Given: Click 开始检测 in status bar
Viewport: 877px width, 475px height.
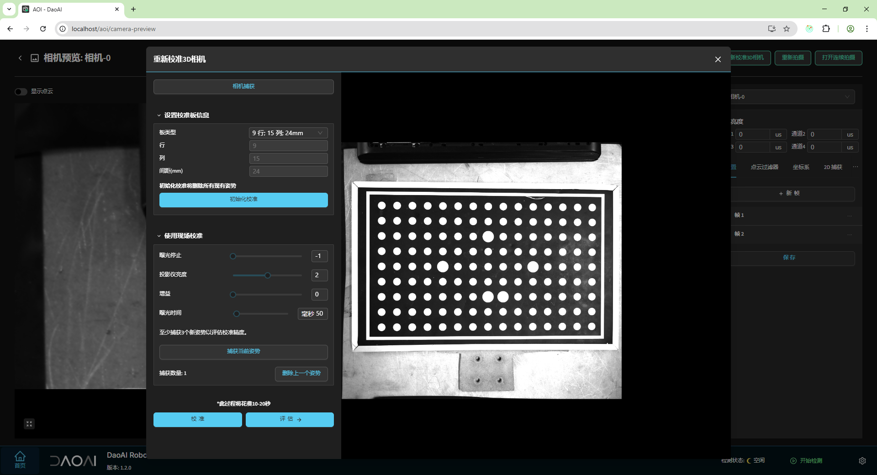Looking at the screenshot, I should [807, 461].
